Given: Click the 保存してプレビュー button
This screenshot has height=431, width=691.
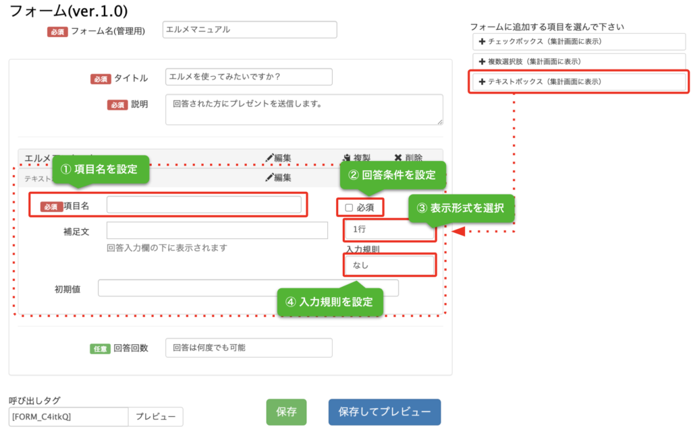Looking at the screenshot, I should pyautogui.click(x=385, y=412).
